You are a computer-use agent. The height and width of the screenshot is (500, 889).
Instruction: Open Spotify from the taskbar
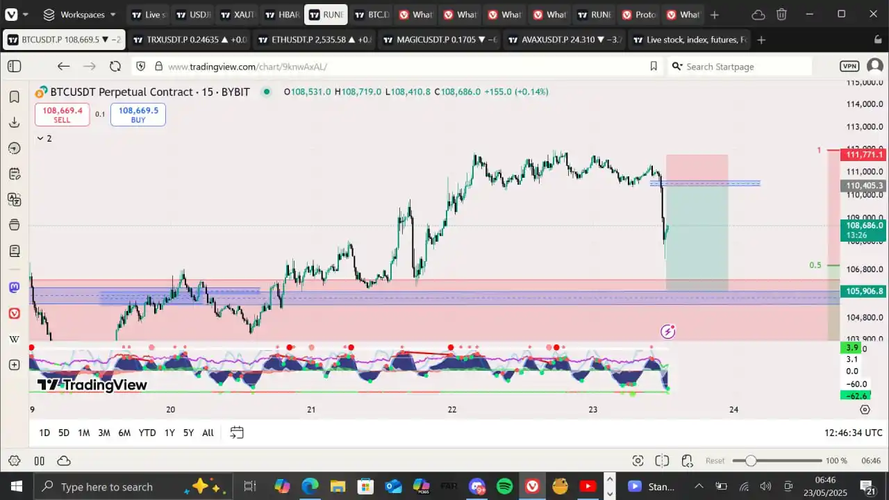(505, 486)
